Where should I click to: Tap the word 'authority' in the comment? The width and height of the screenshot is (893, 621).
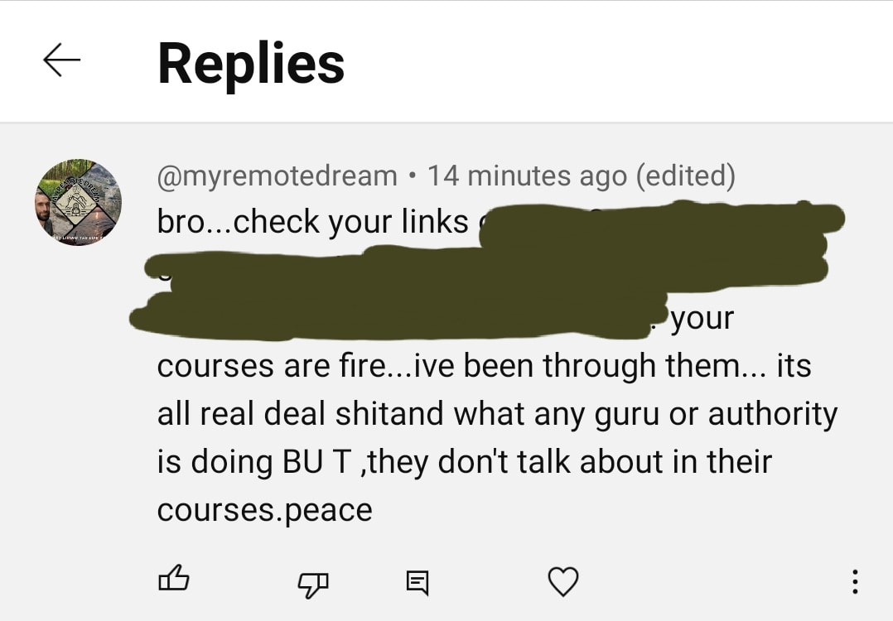click(773, 414)
